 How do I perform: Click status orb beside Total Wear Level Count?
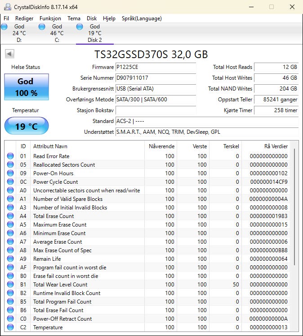point(10,285)
